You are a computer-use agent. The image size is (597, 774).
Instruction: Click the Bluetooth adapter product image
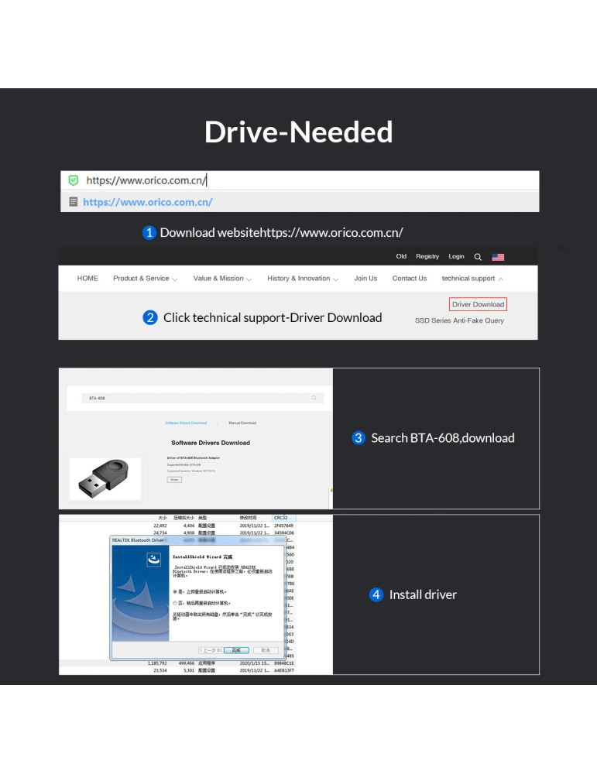[x=105, y=478]
